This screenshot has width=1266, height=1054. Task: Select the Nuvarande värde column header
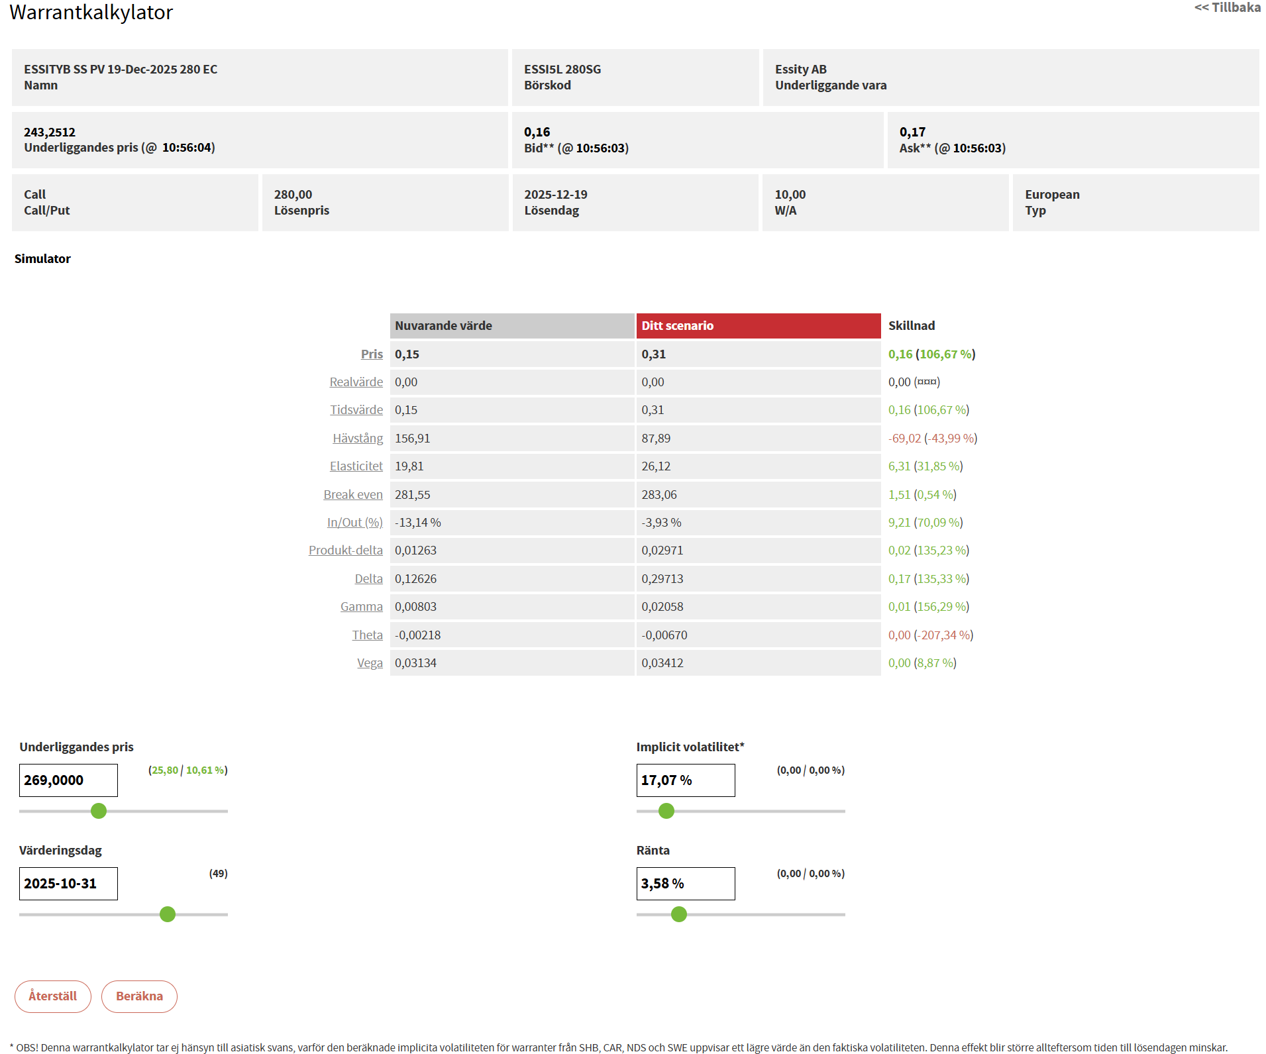[512, 325]
